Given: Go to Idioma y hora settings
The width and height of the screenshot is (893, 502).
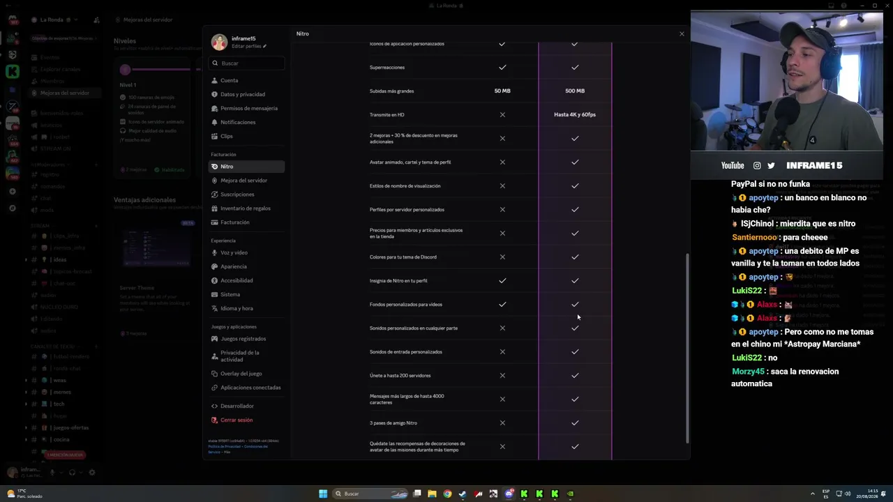Looking at the screenshot, I should pyautogui.click(x=246, y=308).
